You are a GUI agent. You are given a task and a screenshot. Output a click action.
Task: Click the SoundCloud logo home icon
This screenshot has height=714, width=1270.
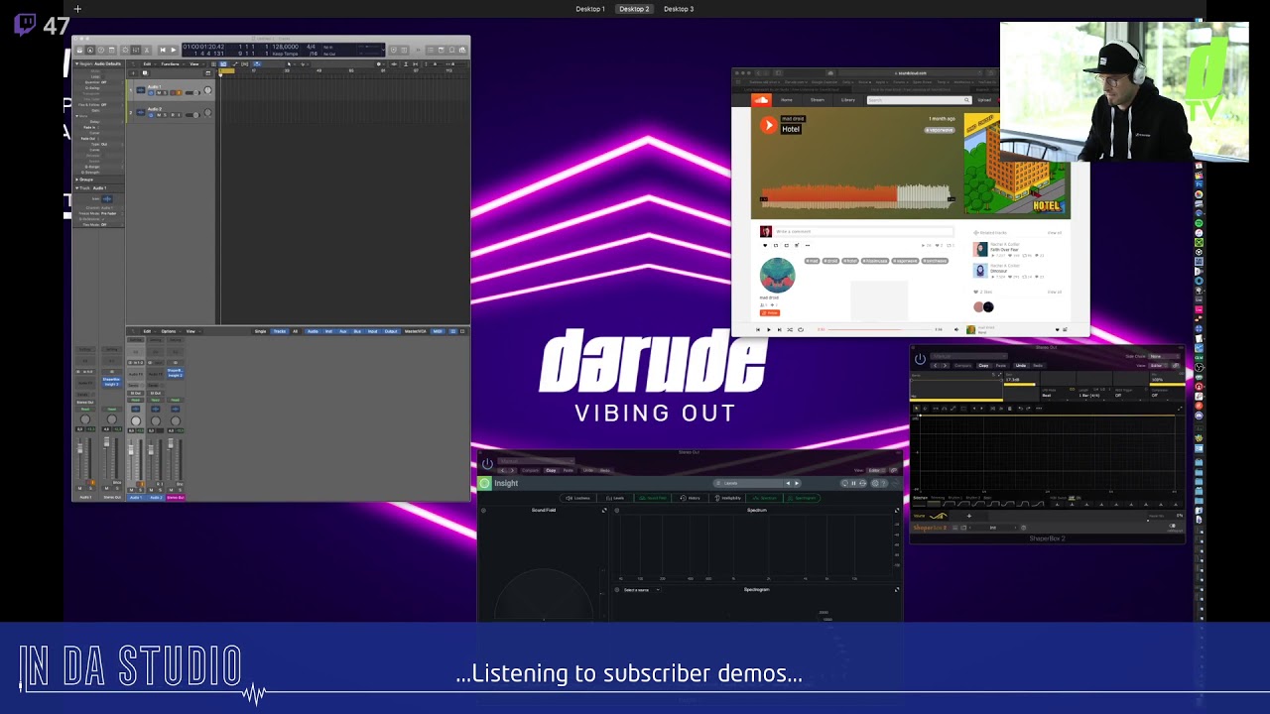pos(761,100)
